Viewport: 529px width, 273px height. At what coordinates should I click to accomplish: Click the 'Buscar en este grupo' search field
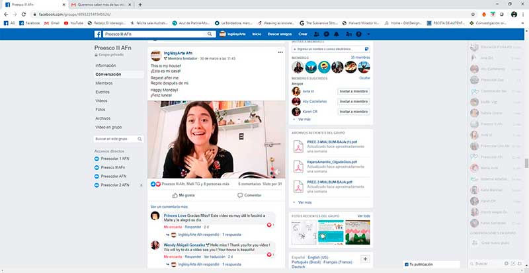118,139
